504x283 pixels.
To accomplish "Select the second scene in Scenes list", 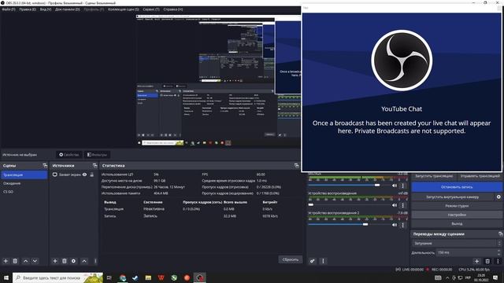I will (24, 183).
